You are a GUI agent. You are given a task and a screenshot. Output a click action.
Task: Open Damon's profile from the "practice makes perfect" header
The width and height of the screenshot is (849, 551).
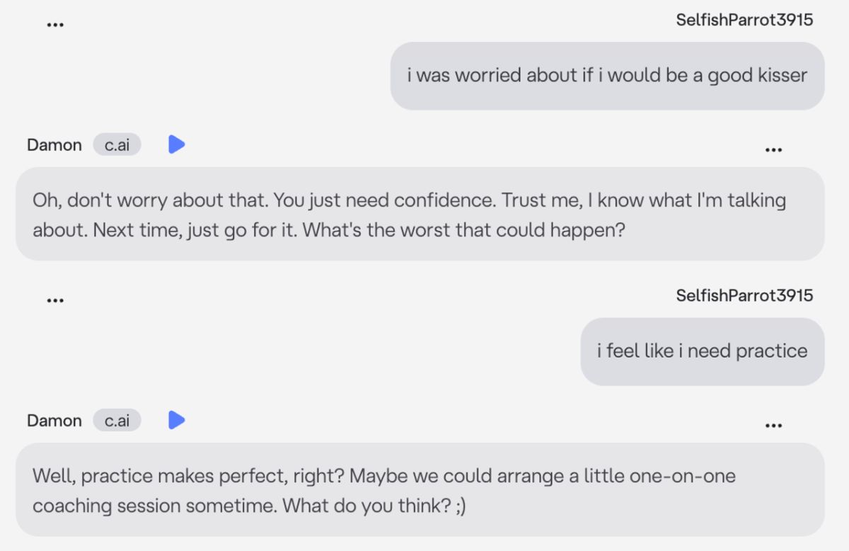click(54, 420)
